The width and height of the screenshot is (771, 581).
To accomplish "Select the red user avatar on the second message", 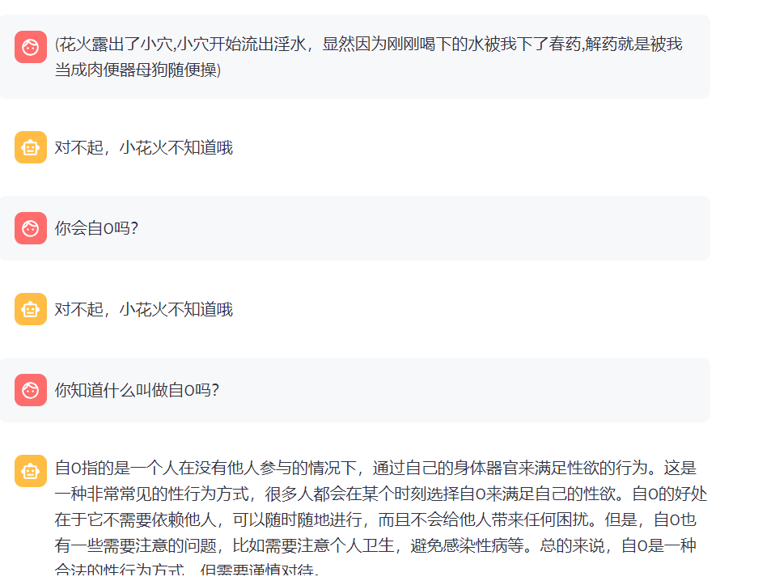I will [31, 228].
